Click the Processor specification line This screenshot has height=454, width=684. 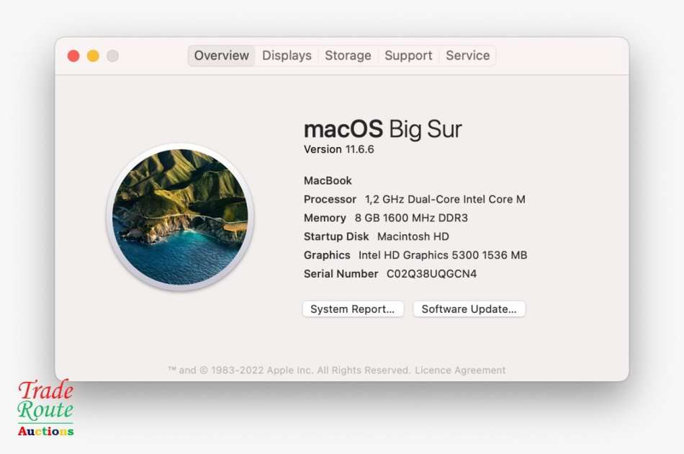(x=414, y=199)
